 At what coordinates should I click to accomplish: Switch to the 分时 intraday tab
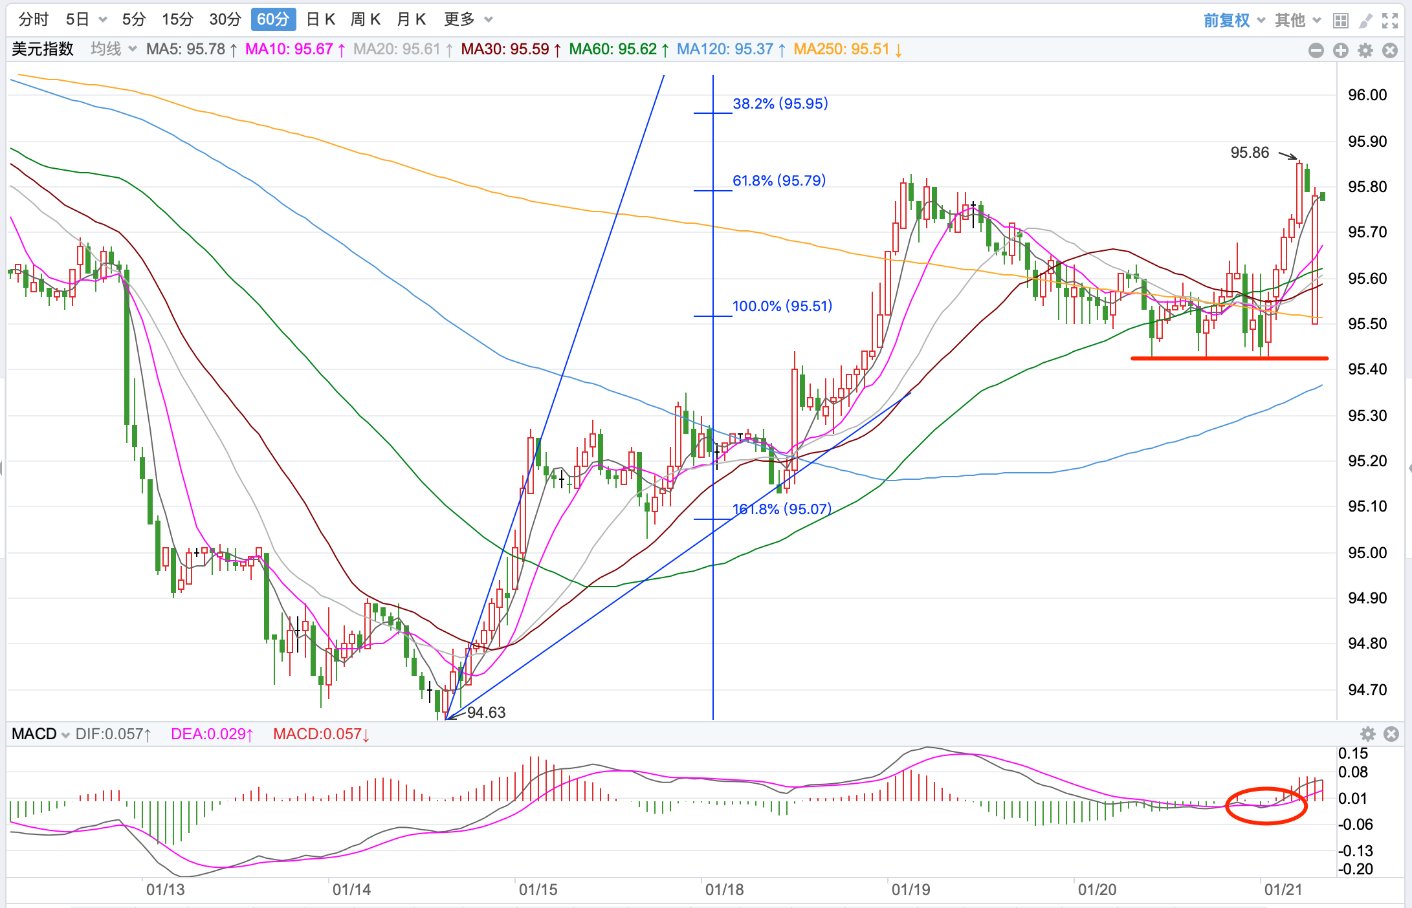pyautogui.click(x=34, y=19)
